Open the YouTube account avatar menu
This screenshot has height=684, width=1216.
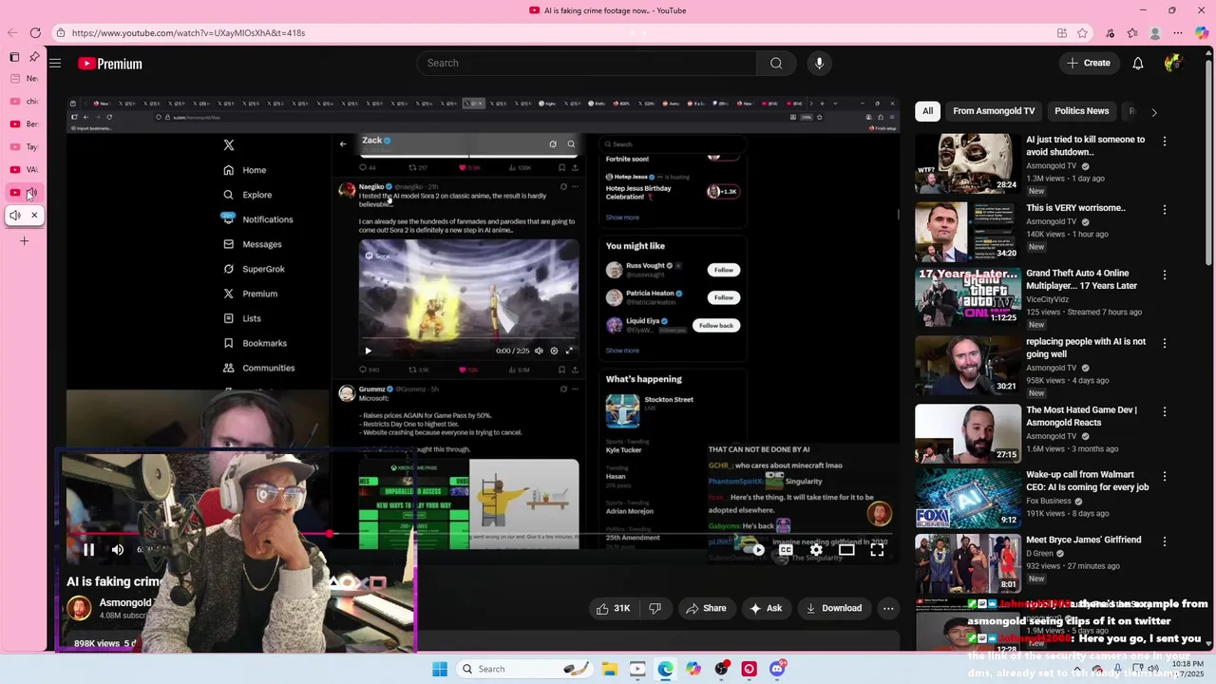coord(1172,64)
